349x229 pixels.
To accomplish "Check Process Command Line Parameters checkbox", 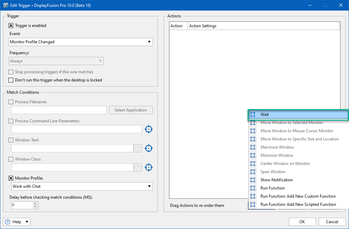I will 11,121.
